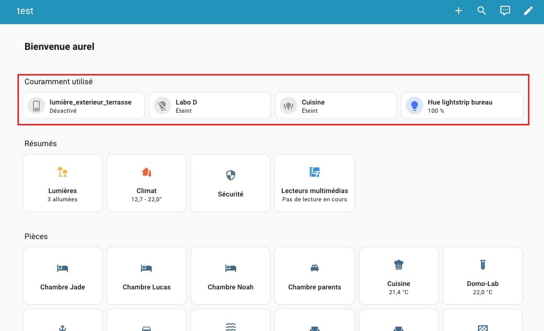
Task: Toggle the Cuisine light icon
Action: [288, 105]
